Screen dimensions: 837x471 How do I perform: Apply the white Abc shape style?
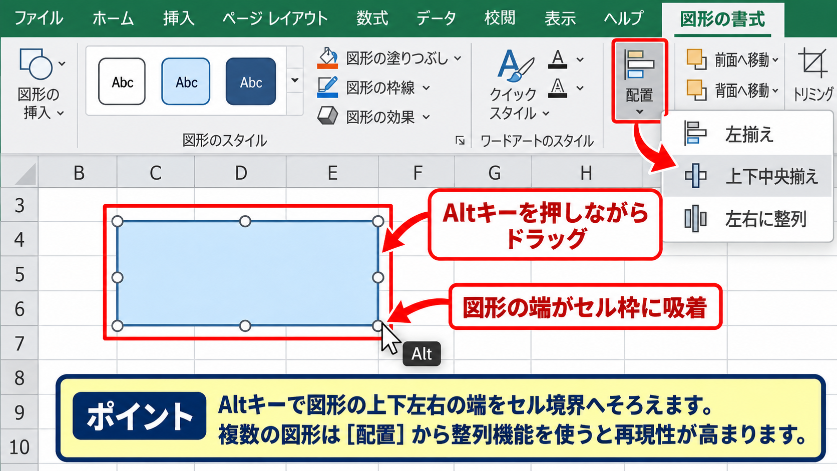tap(122, 82)
